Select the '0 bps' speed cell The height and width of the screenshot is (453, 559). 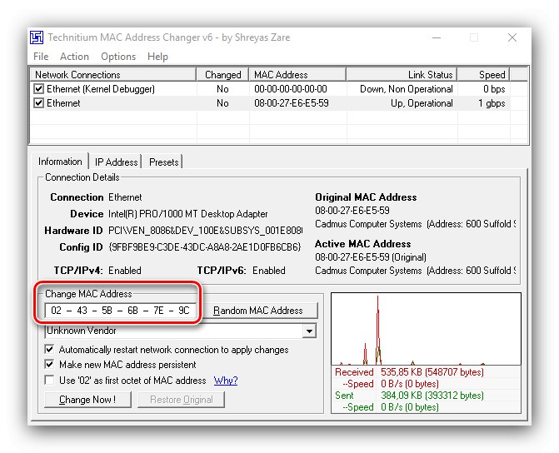pos(494,89)
